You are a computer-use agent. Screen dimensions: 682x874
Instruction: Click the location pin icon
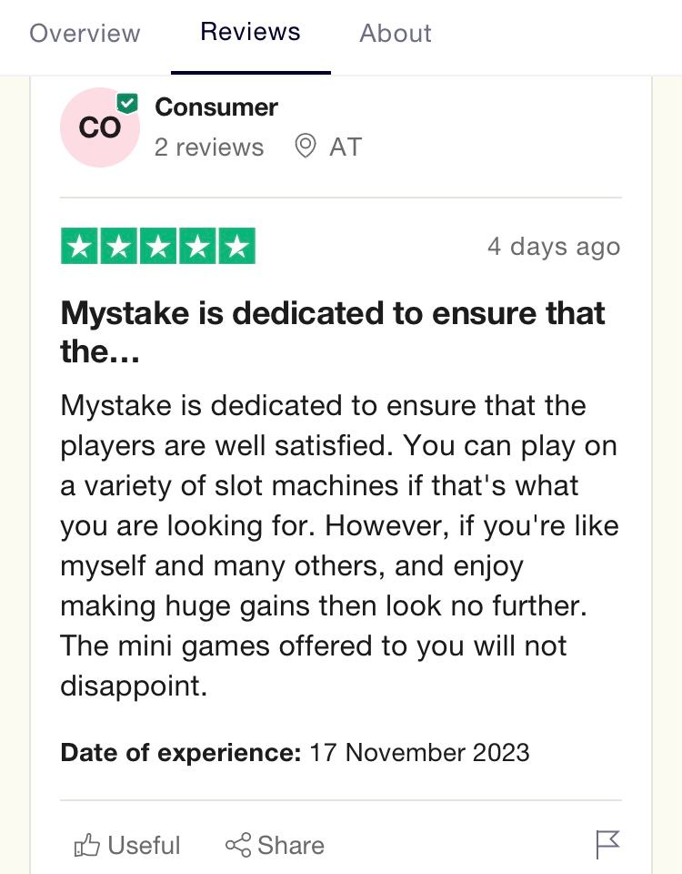[x=306, y=147]
